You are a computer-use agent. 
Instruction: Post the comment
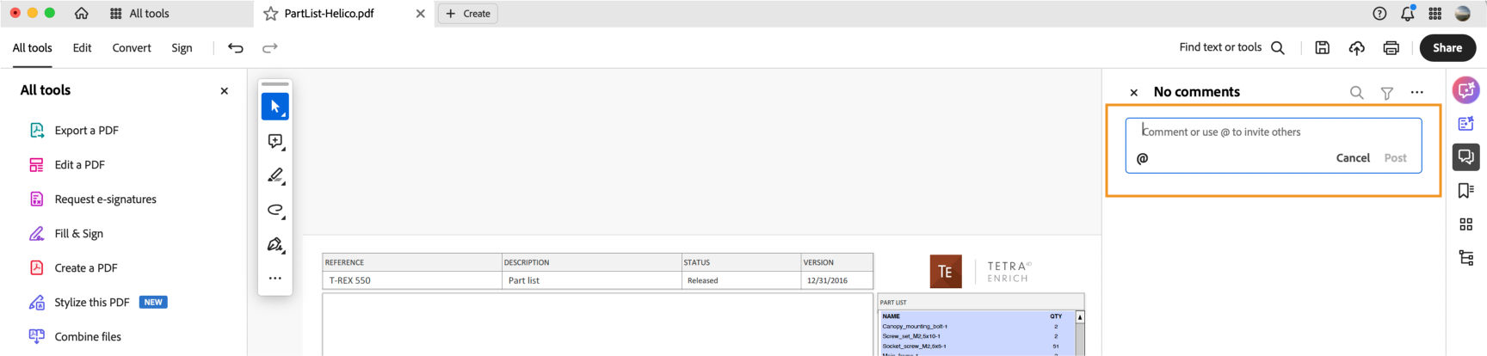pyautogui.click(x=1395, y=158)
